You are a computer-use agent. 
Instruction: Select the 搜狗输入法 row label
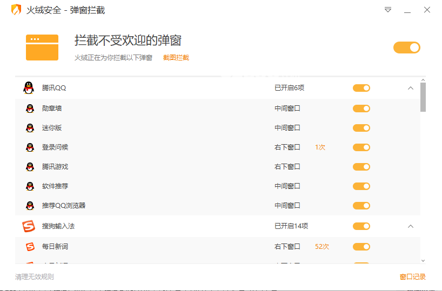tap(58, 226)
